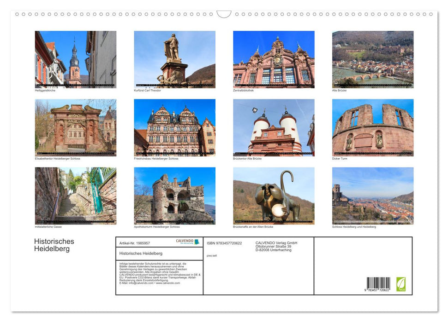The height and width of the screenshot is (322, 448).
Task: Select the CALVENDO Verlag GmbH address block
Action: coord(276,246)
